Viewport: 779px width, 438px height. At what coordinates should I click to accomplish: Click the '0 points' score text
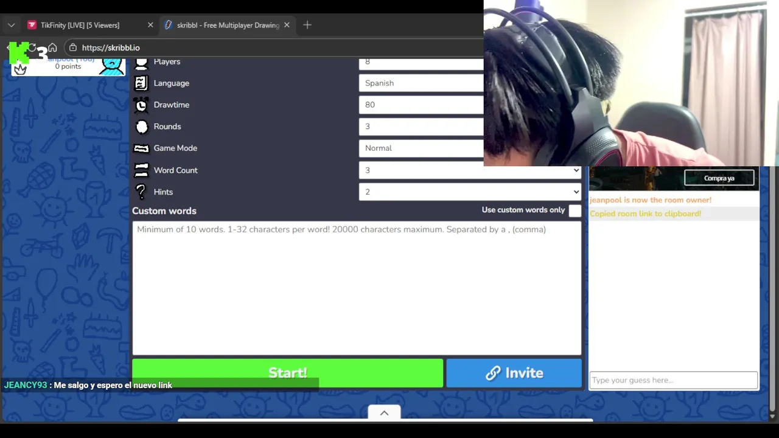click(68, 66)
